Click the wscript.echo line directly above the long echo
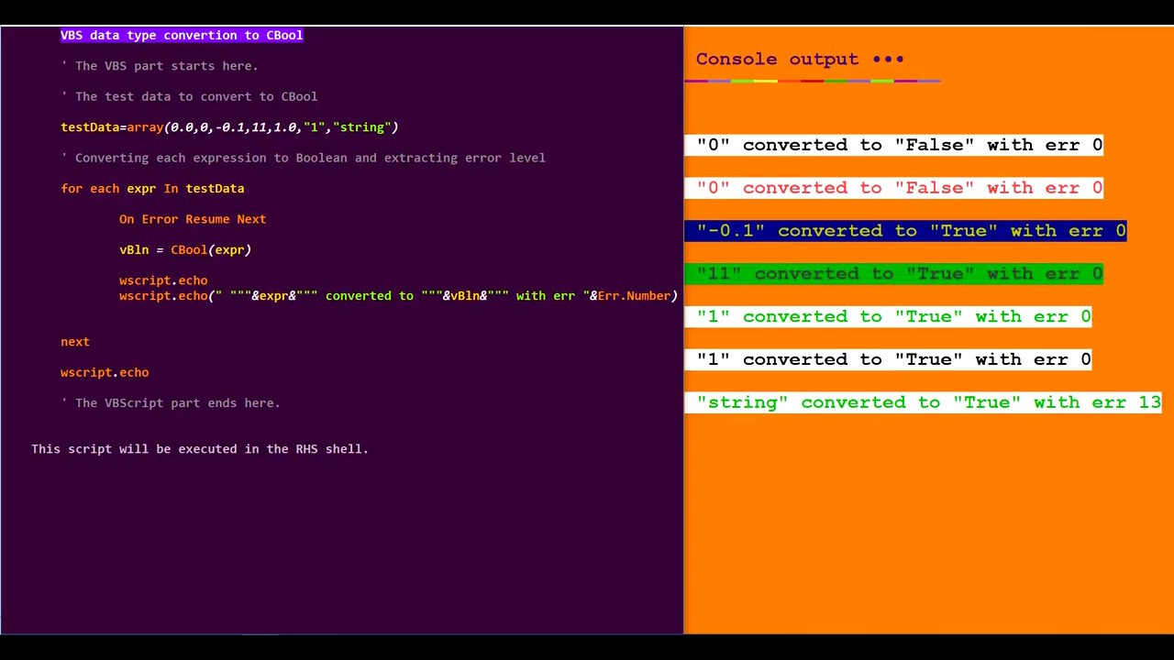The image size is (1174, 660). click(x=163, y=280)
